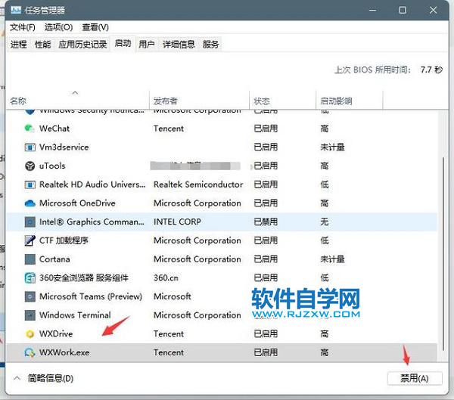Click 无 impact in Intel row

click(325, 222)
